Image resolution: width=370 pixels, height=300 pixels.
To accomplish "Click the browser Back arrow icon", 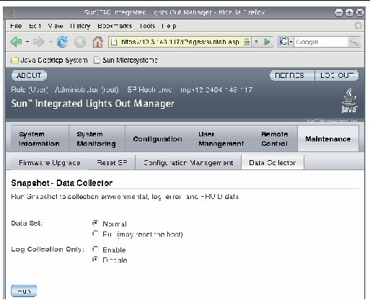I will tap(16, 42).
